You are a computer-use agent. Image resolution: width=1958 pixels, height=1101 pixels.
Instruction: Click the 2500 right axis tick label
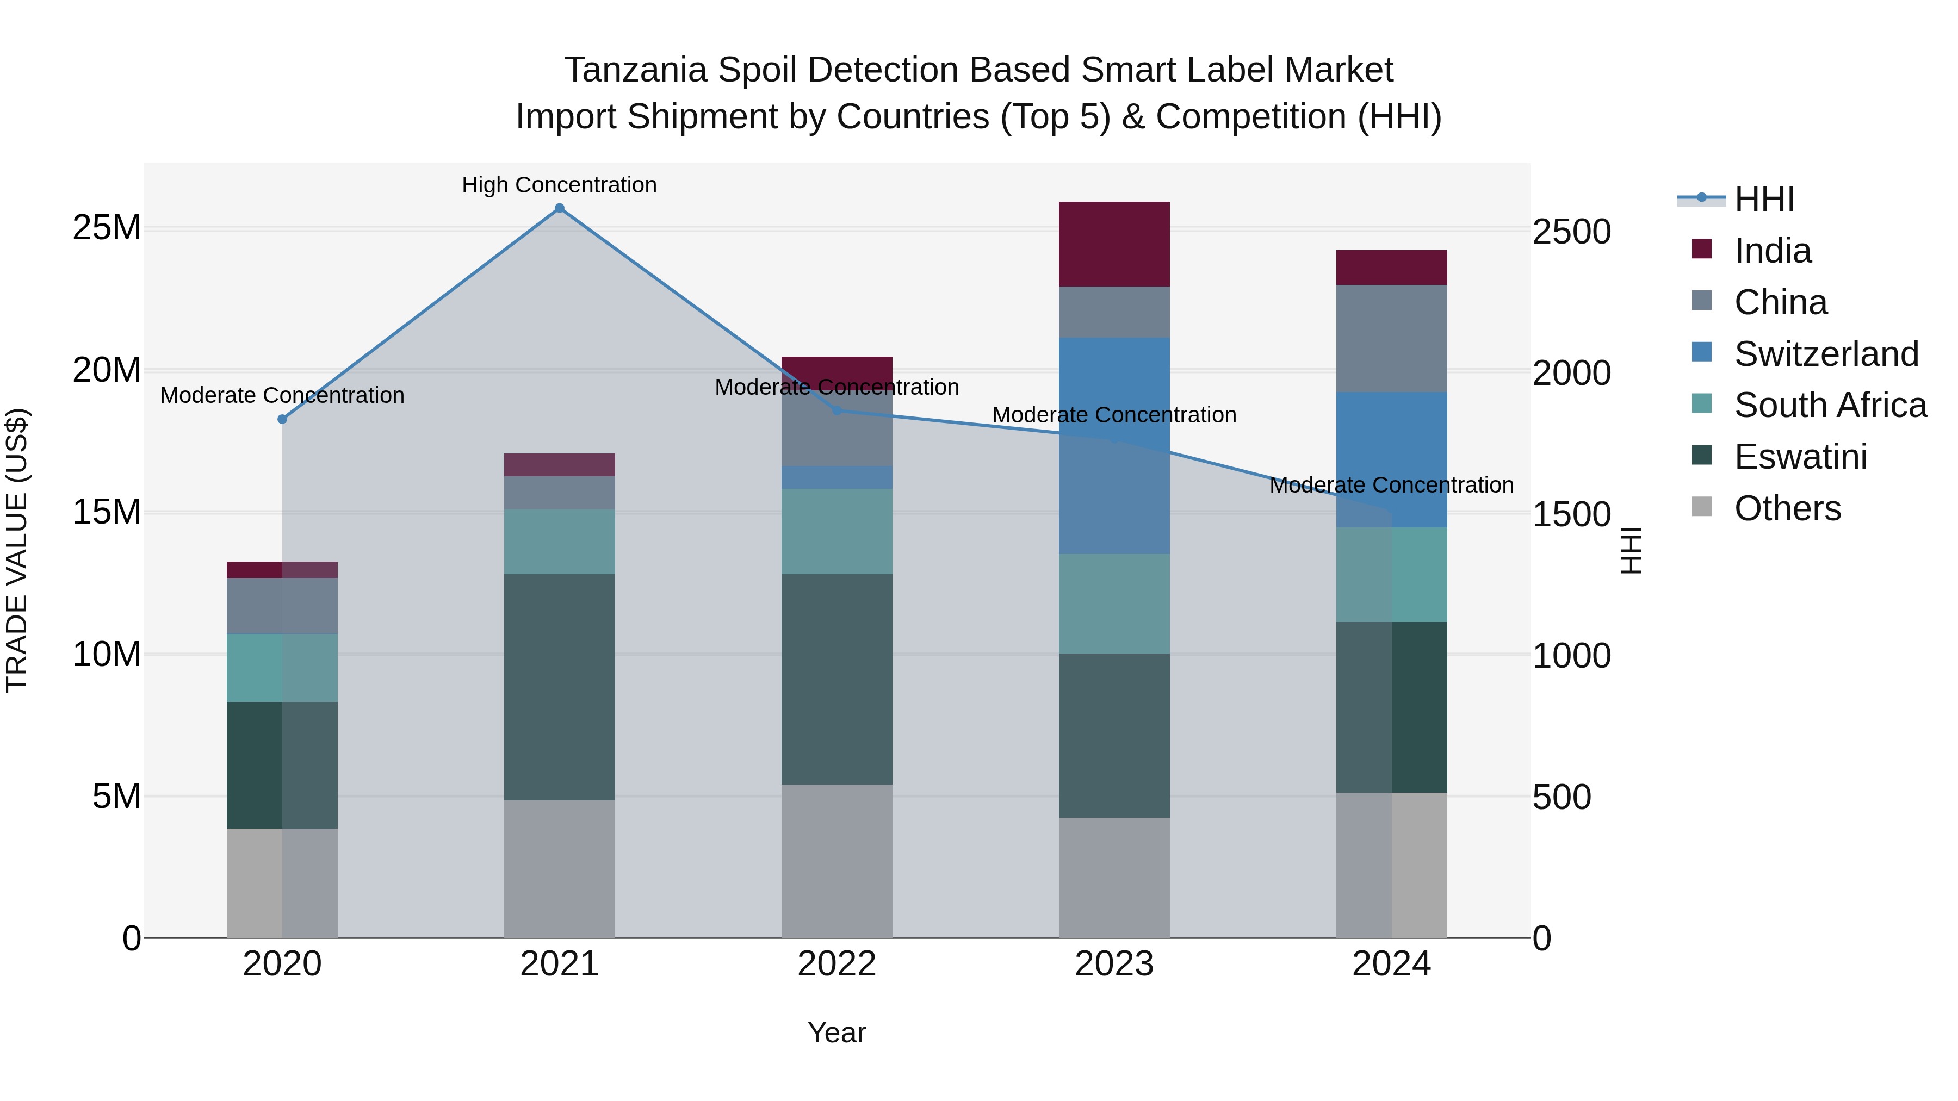click(1572, 232)
